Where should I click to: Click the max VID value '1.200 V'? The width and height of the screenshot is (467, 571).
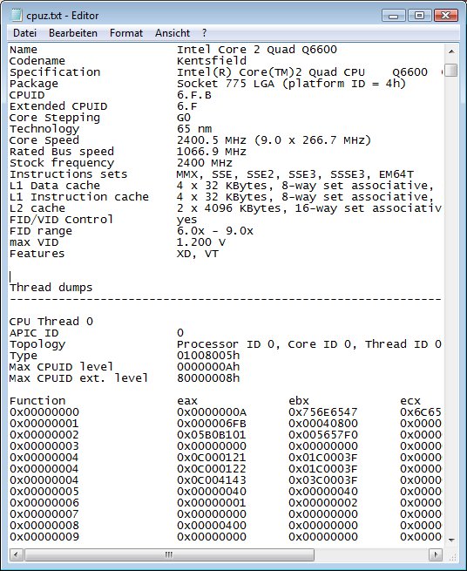201,242
